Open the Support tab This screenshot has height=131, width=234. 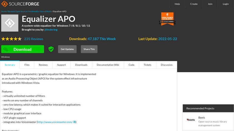[61, 65]
